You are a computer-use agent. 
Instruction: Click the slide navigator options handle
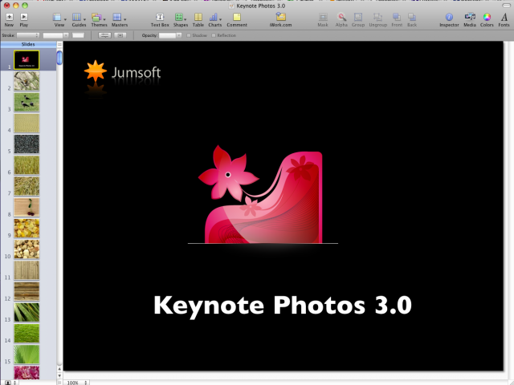pyautogui.click(x=59, y=44)
